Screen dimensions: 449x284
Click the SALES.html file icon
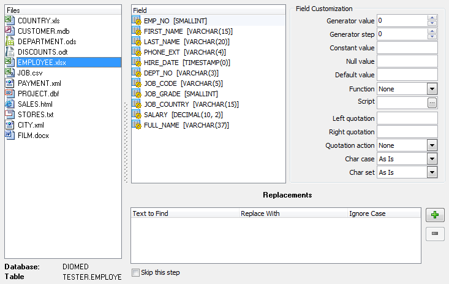pyautogui.click(x=10, y=104)
